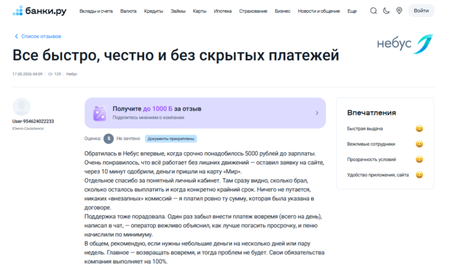This screenshot has height=267, width=454.
Task: Click the rating score 5 badge
Action: coord(109,139)
